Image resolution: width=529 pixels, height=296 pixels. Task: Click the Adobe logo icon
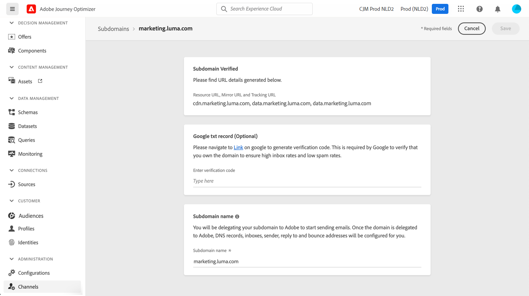coord(31,9)
